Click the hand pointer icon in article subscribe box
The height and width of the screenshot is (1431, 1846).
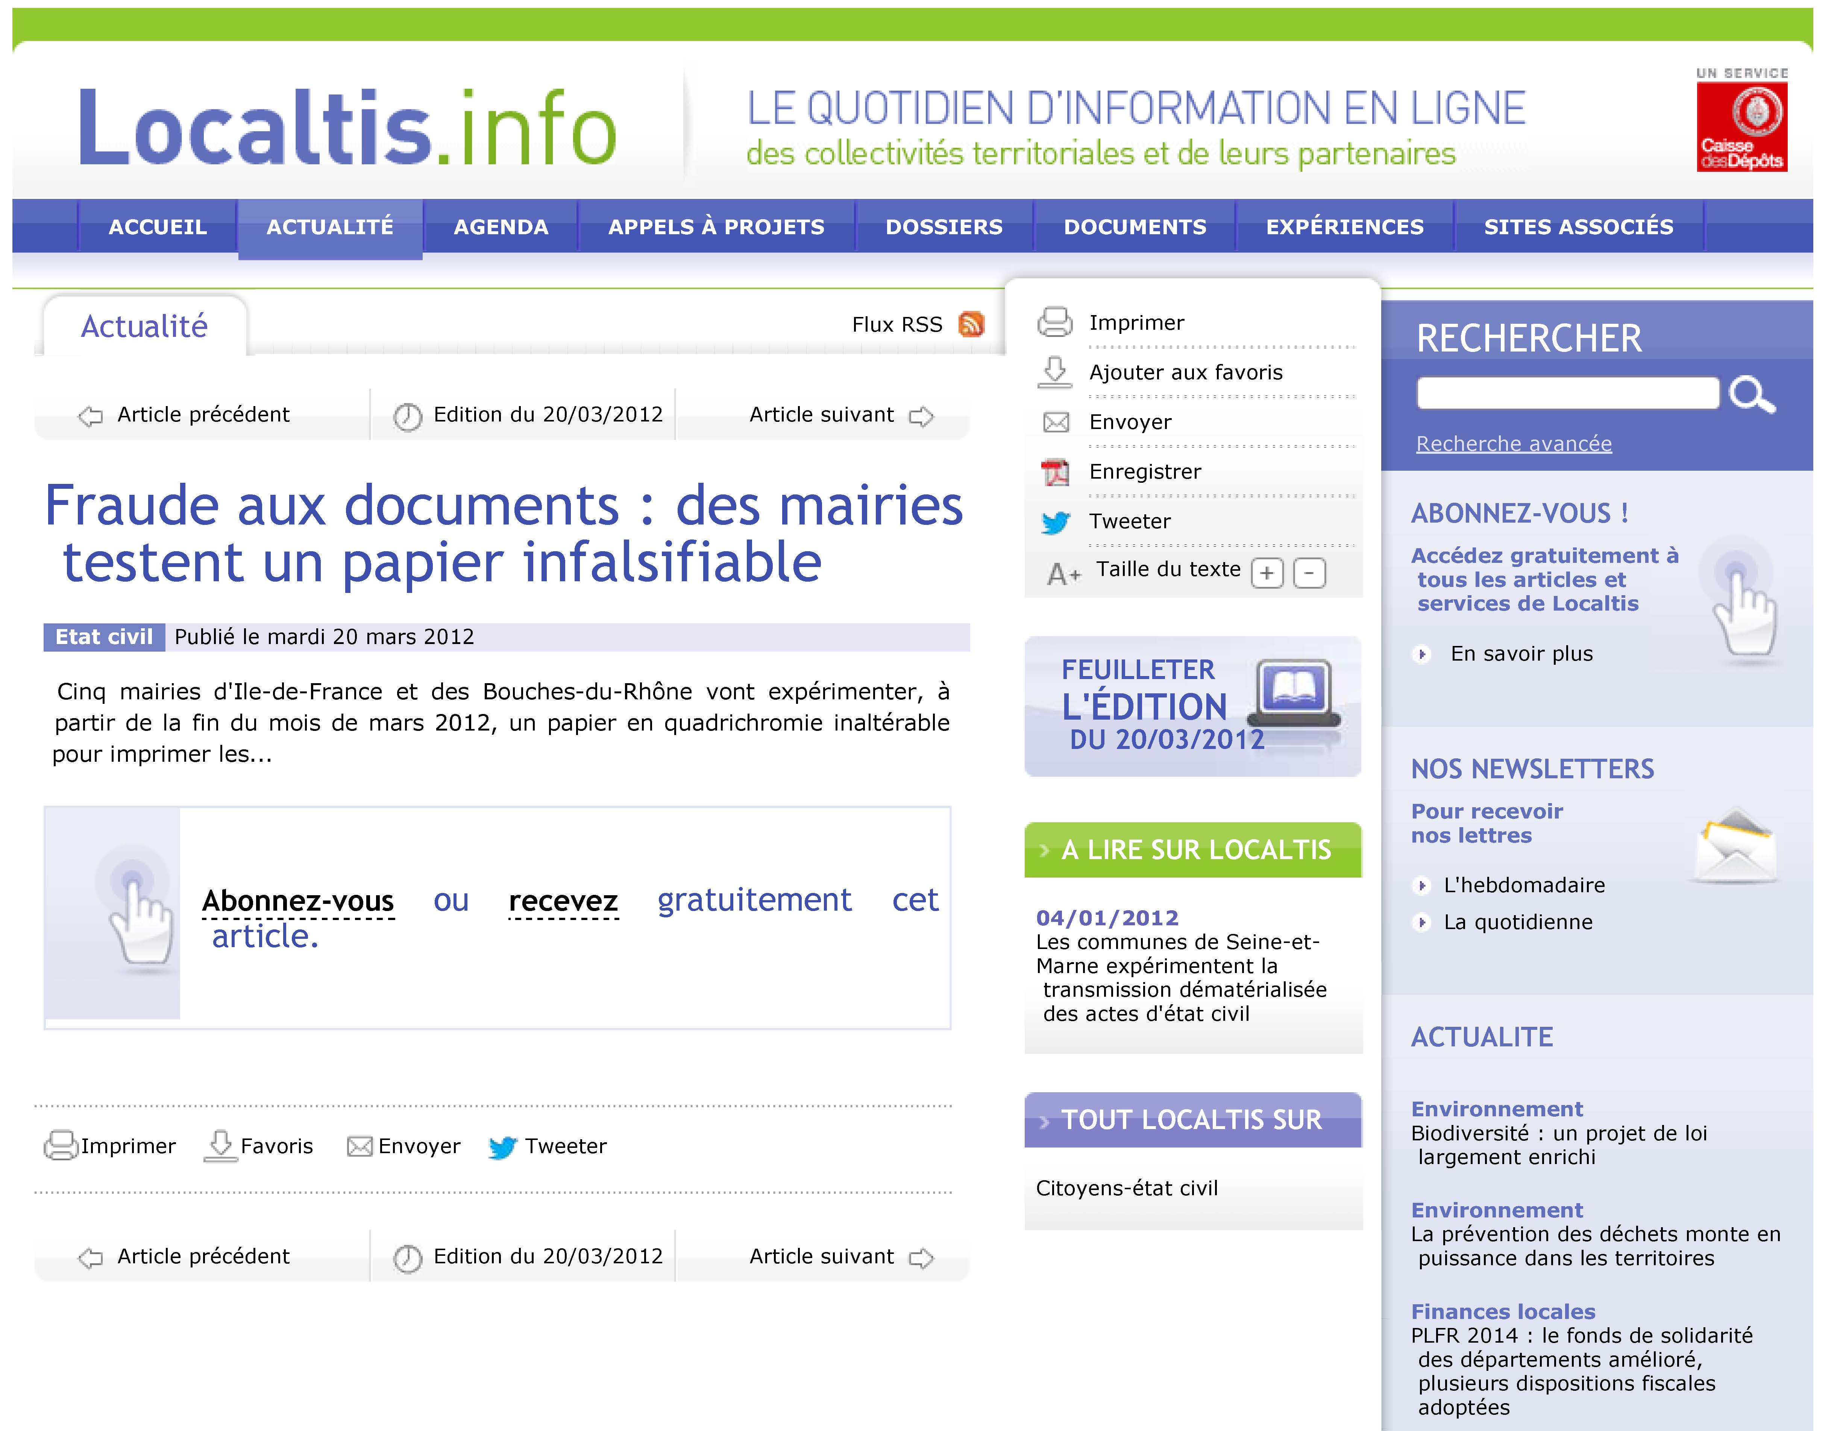pos(135,909)
